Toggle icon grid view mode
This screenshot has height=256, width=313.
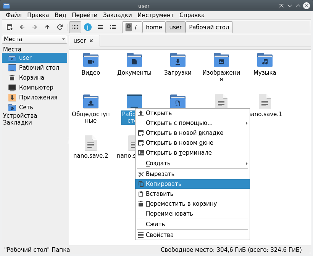[75, 27]
